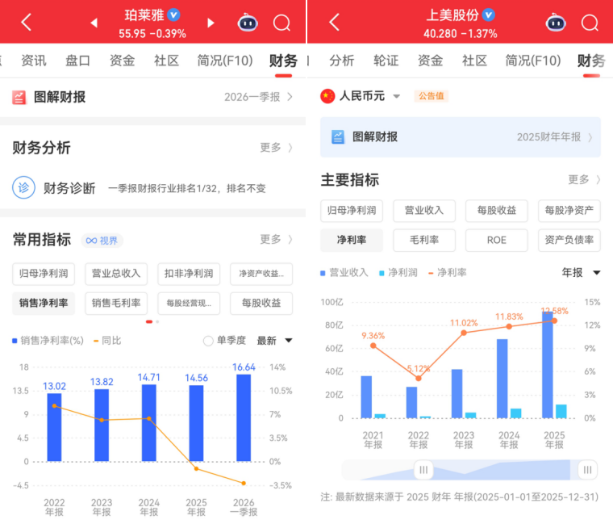The height and width of the screenshot is (524, 613).
Task: Tap the 财务诊断 circular icon
Action: pos(23,187)
